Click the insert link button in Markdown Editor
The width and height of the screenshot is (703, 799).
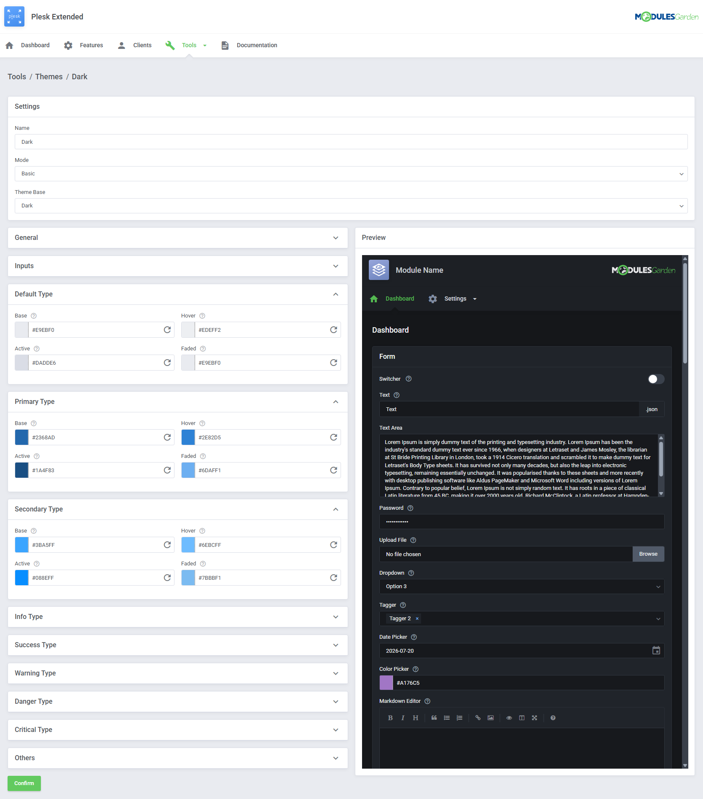coord(478,718)
